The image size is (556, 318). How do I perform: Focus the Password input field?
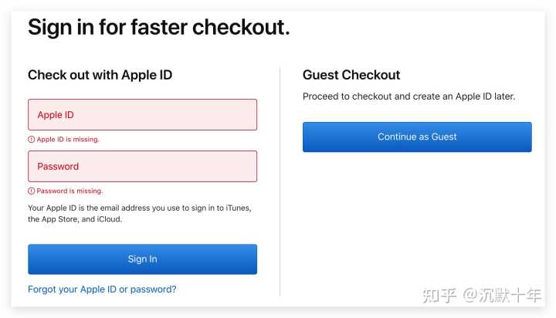143,166
